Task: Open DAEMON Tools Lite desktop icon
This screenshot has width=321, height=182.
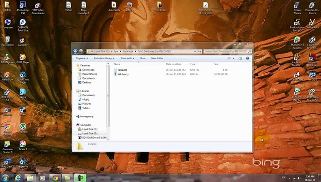Action: pos(23,25)
